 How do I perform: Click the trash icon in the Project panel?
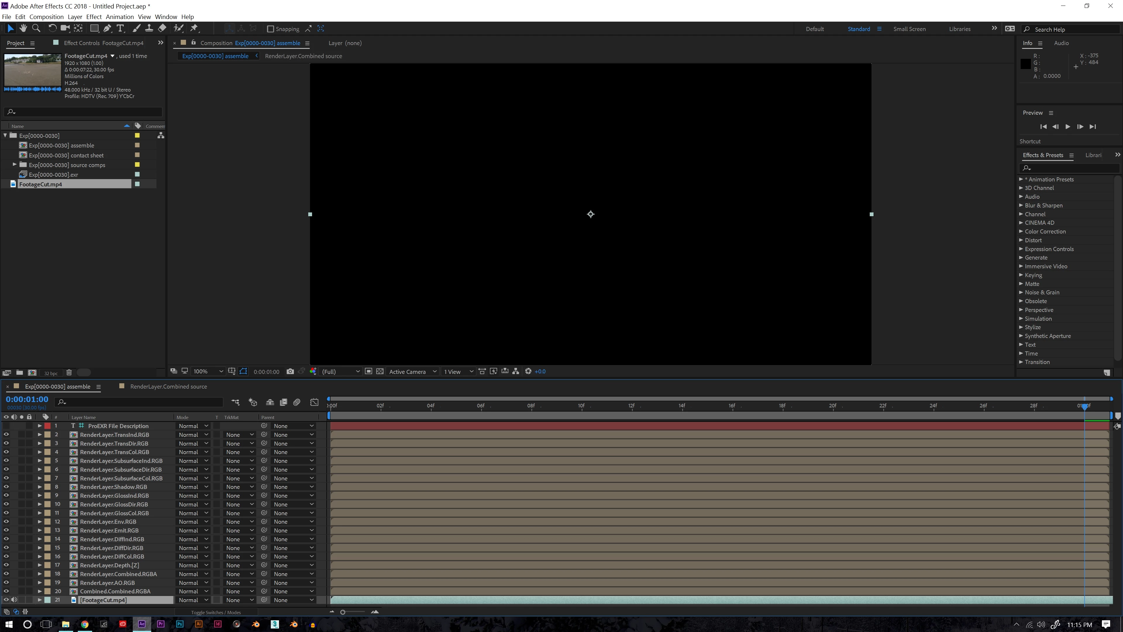69,372
